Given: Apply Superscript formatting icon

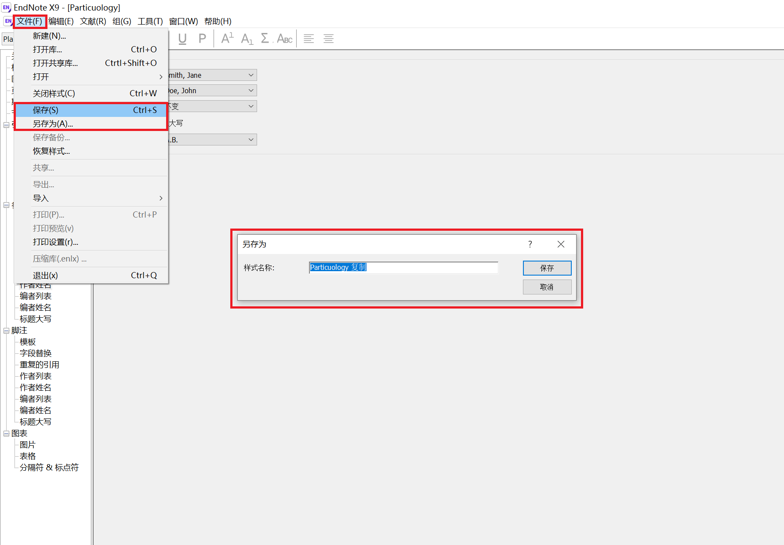Looking at the screenshot, I should pyautogui.click(x=227, y=39).
